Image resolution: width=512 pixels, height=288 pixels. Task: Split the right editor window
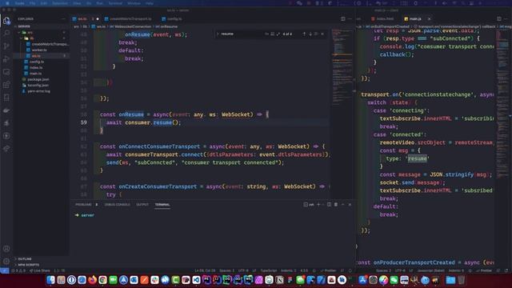(x=499, y=19)
